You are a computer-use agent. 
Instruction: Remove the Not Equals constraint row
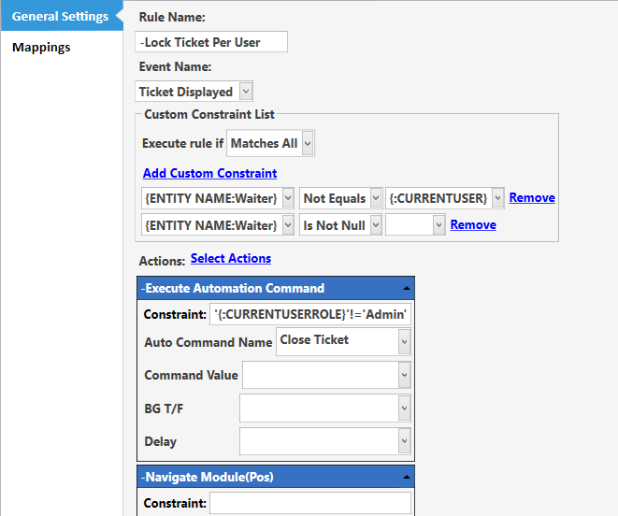pos(532,197)
